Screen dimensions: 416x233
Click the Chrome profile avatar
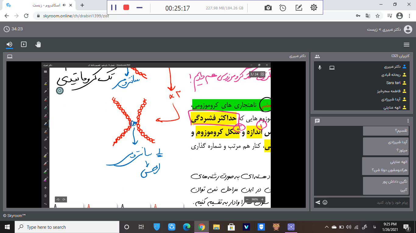point(399,16)
